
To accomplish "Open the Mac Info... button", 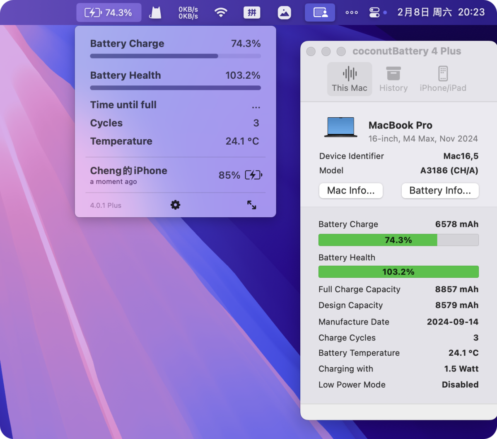I will coord(351,191).
